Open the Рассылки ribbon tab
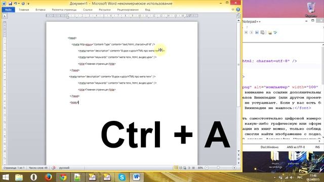 (105, 10)
